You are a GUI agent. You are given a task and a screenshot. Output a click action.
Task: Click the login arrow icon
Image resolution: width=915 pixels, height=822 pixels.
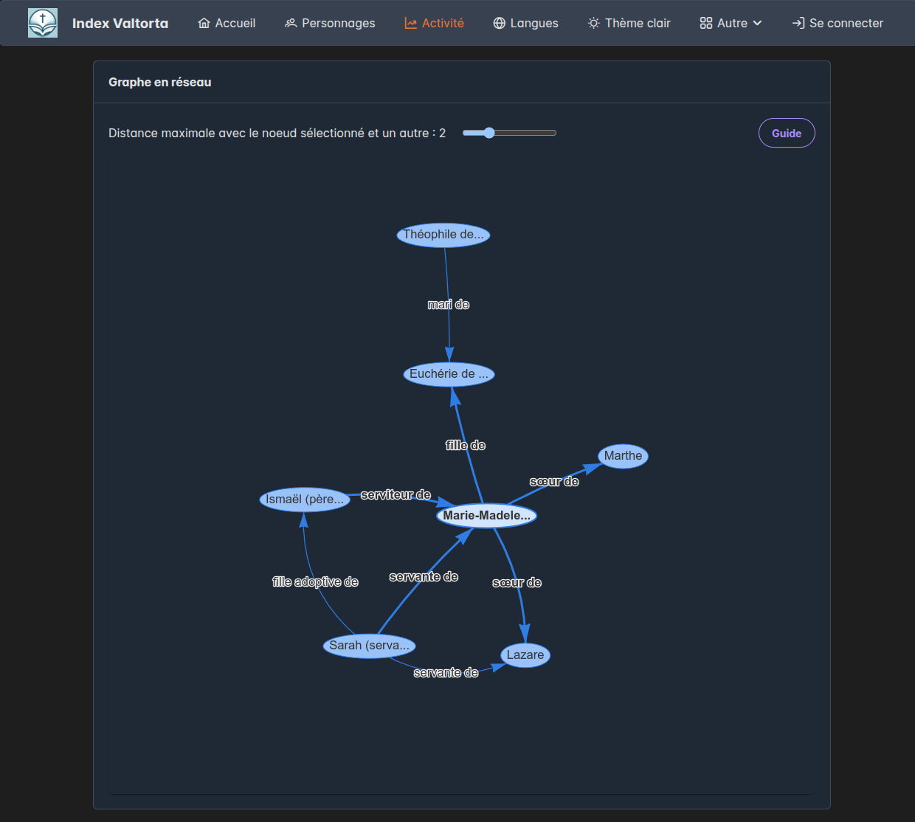pyautogui.click(x=798, y=24)
